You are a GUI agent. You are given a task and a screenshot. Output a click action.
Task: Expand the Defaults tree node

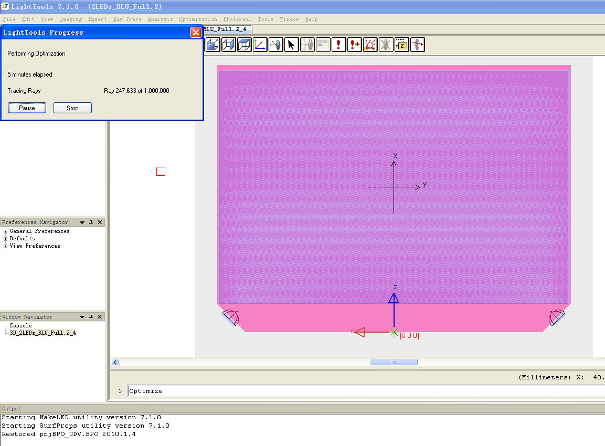(x=5, y=239)
